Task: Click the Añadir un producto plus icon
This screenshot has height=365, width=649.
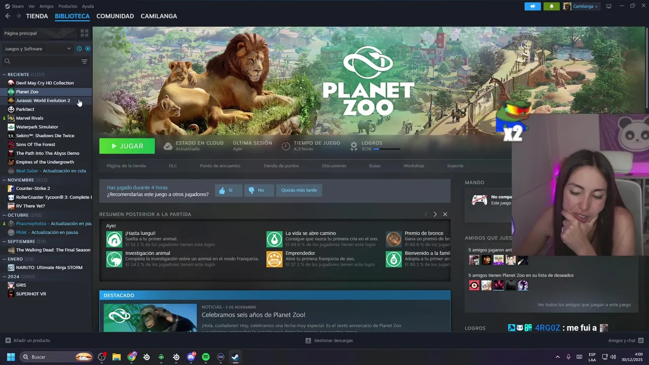Action: click(8, 341)
